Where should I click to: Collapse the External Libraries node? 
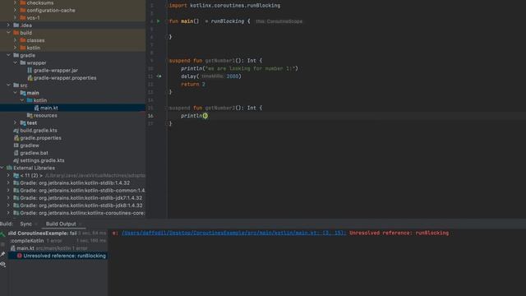[x=2, y=168]
